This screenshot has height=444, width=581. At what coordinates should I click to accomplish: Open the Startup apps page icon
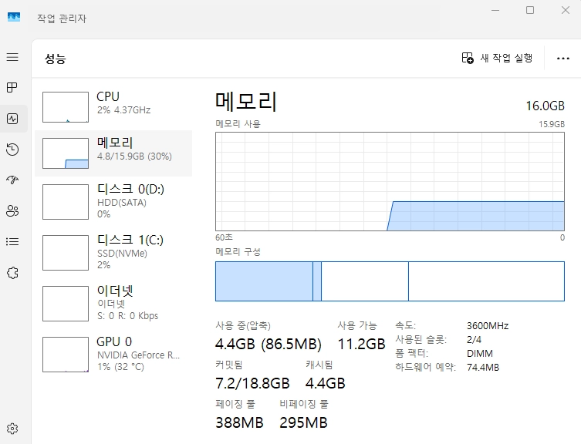click(12, 180)
